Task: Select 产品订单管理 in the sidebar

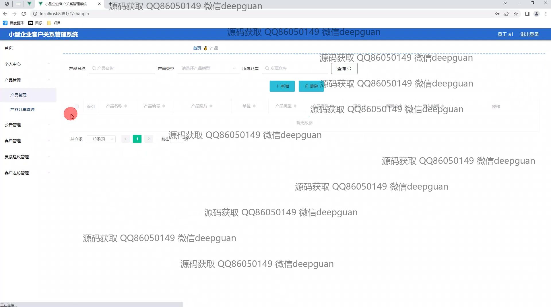Action: [22, 109]
